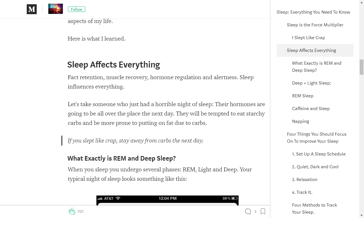Click the Medium logo icon
The width and height of the screenshot is (364, 227).
click(x=32, y=9)
